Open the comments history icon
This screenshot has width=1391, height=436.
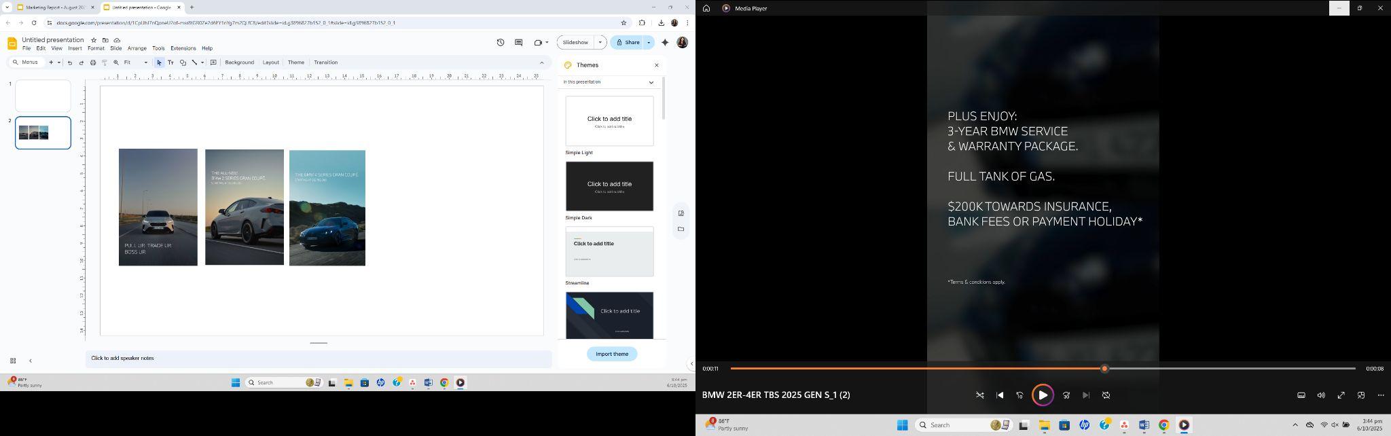(x=519, y=42)
